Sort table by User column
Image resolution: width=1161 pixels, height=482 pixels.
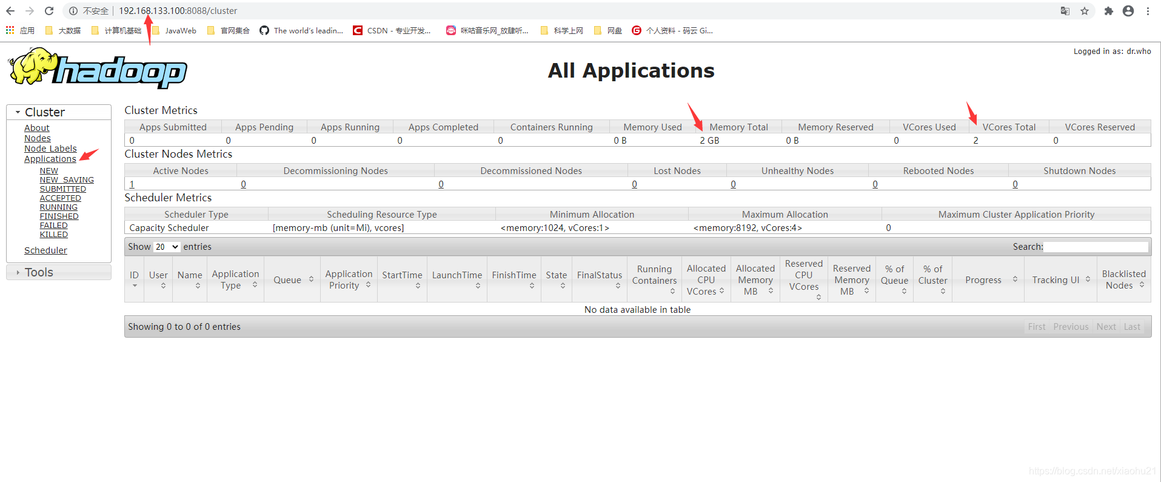[158, 279]
